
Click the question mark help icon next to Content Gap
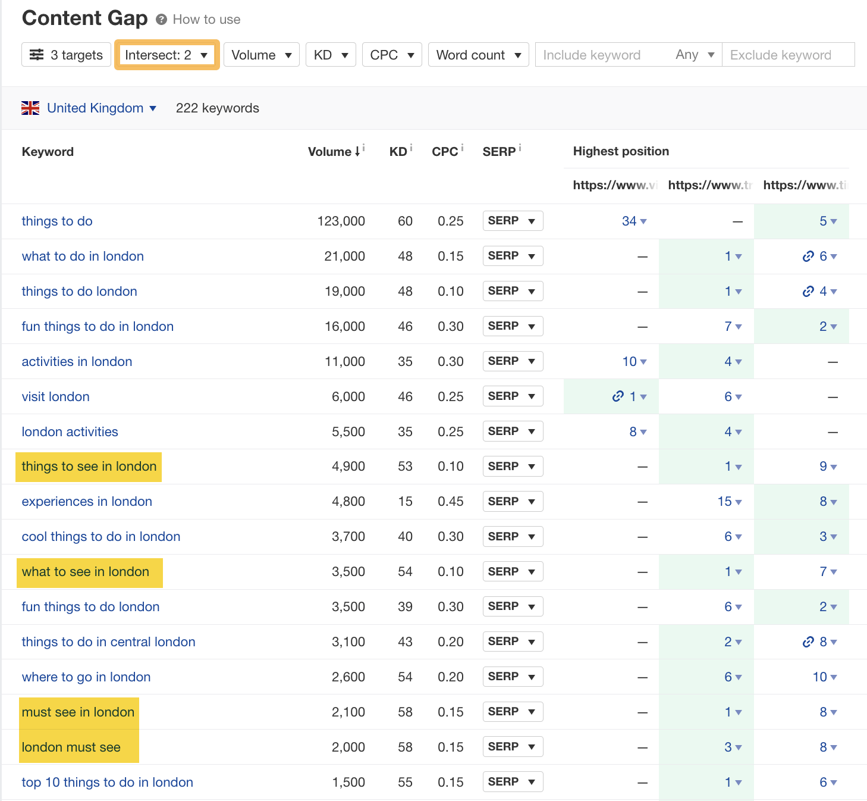tap(161, 19)
